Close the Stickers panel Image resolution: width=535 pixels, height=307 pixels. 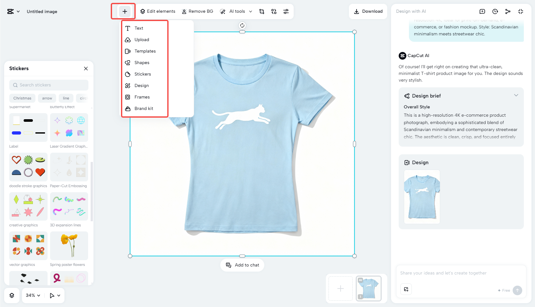pos(86,69)
